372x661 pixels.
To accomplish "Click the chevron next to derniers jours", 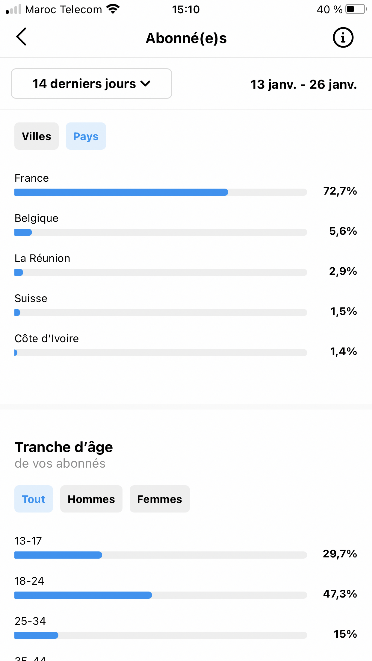I will tap(145, 84).
